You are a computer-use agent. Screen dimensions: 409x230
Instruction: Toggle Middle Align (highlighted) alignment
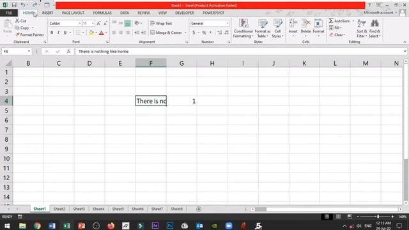pyautogui.click(x=127, y=24)
